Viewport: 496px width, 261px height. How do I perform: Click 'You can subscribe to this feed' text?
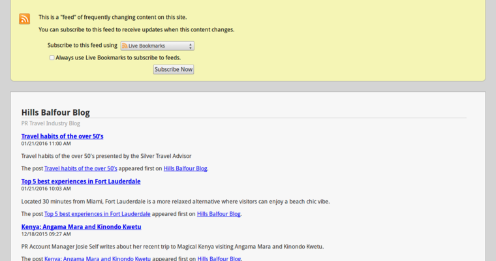pyautogui.click(x=136, y=30)
